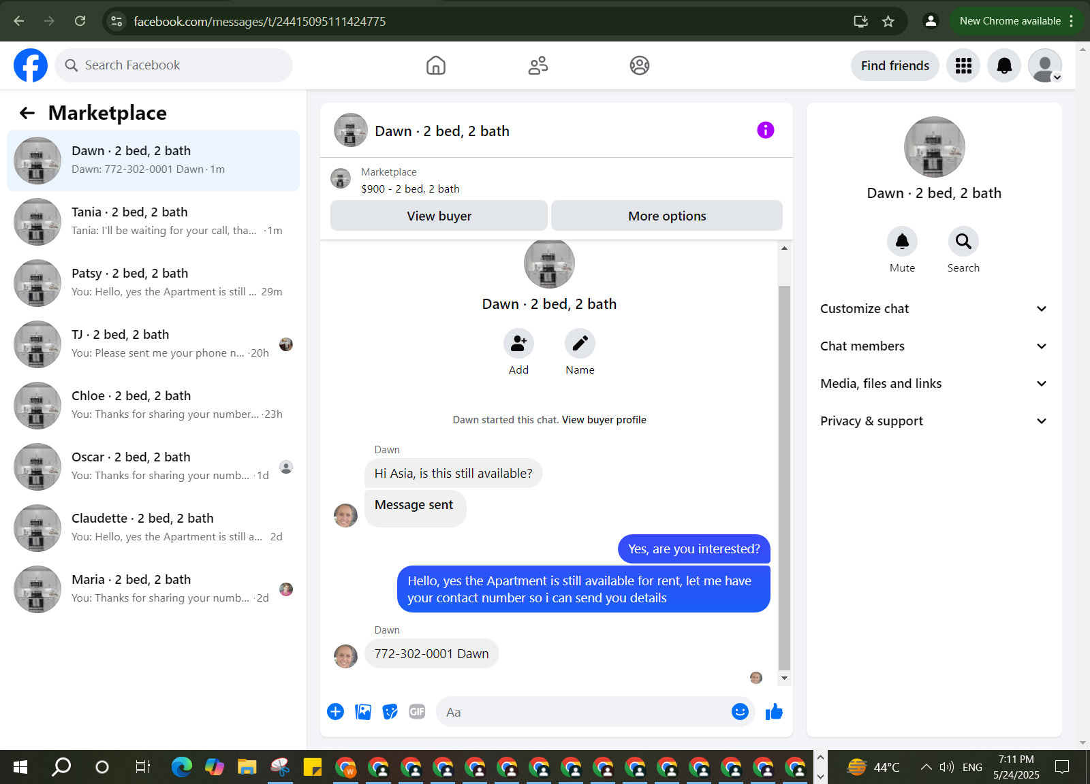
Task: Open the Chrome profile icon
Action: 931,21
